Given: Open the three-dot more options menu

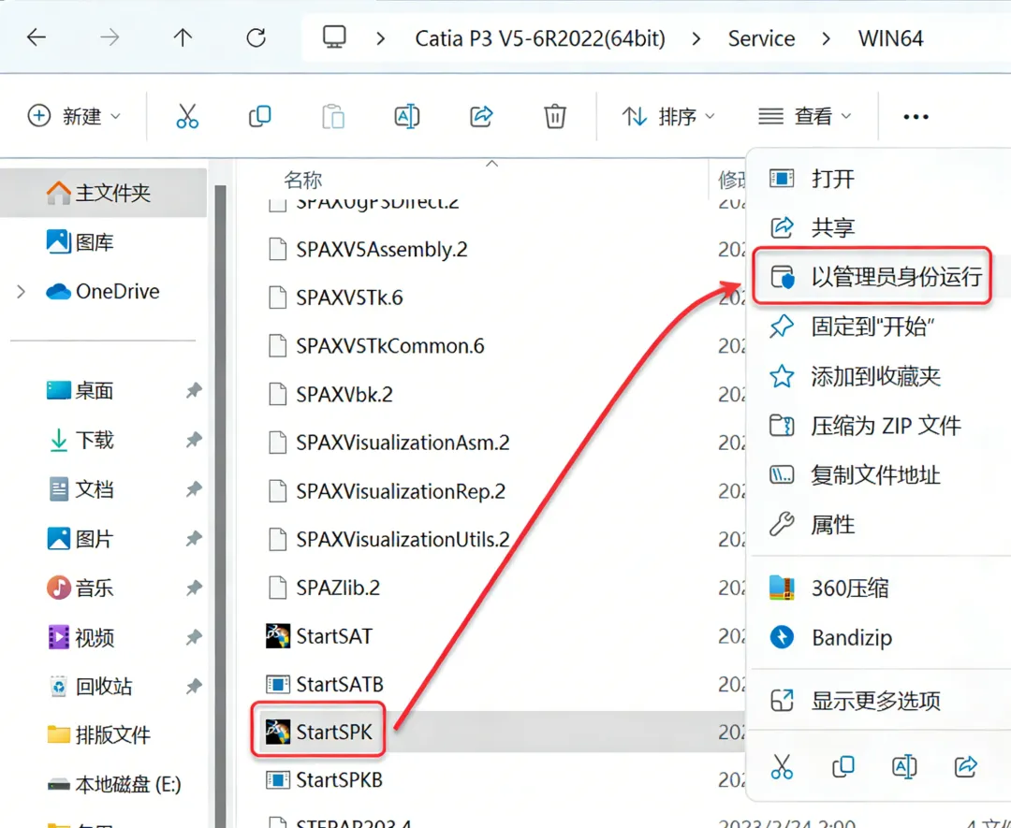Looking at the screenshot, I should tap(916, 117).
